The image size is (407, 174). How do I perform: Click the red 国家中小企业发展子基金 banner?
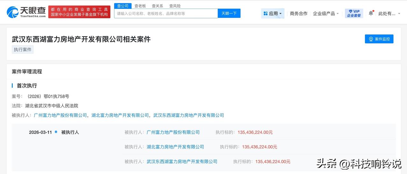tap(79, 12)
